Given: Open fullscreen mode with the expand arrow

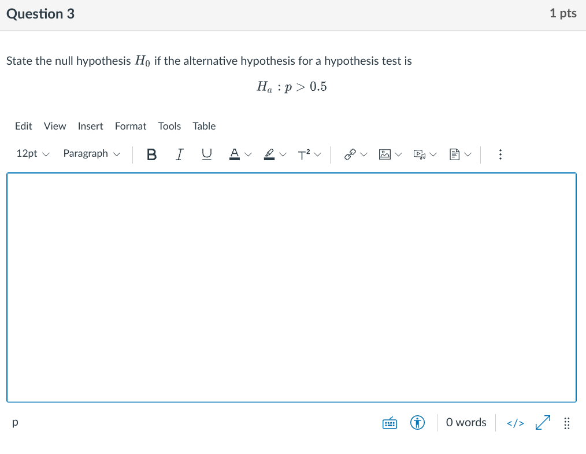Looking at the screenshot, I should (542, 423).
